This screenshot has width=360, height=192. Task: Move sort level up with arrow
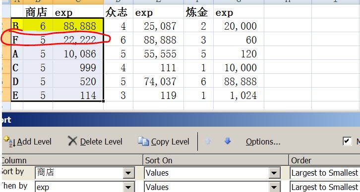[208, 142]
